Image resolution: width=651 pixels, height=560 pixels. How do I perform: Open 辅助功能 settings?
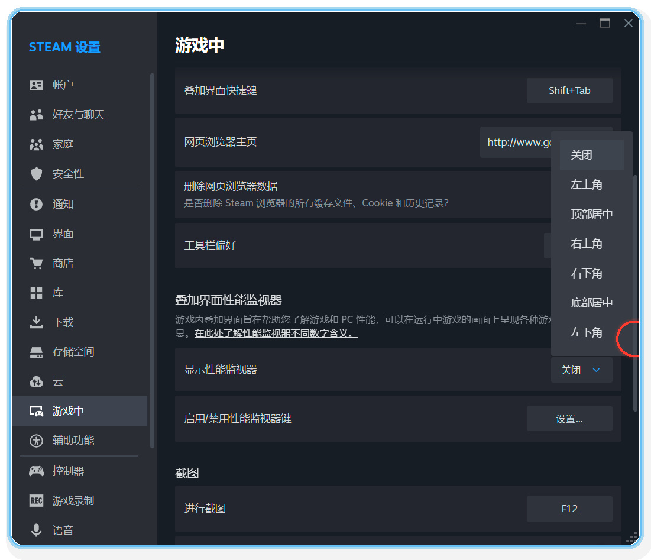point(80,441)
